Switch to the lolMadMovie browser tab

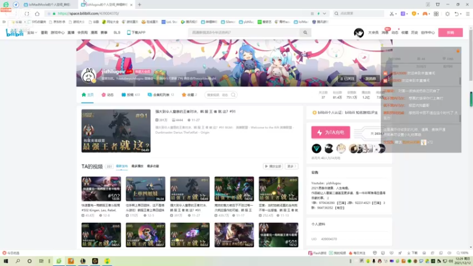tap(48, 5)
